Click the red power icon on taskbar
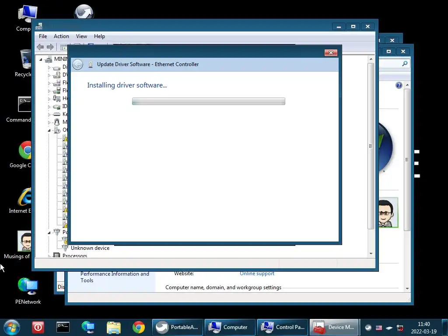This screenshot has width=448, height=336. pos(38,327)
